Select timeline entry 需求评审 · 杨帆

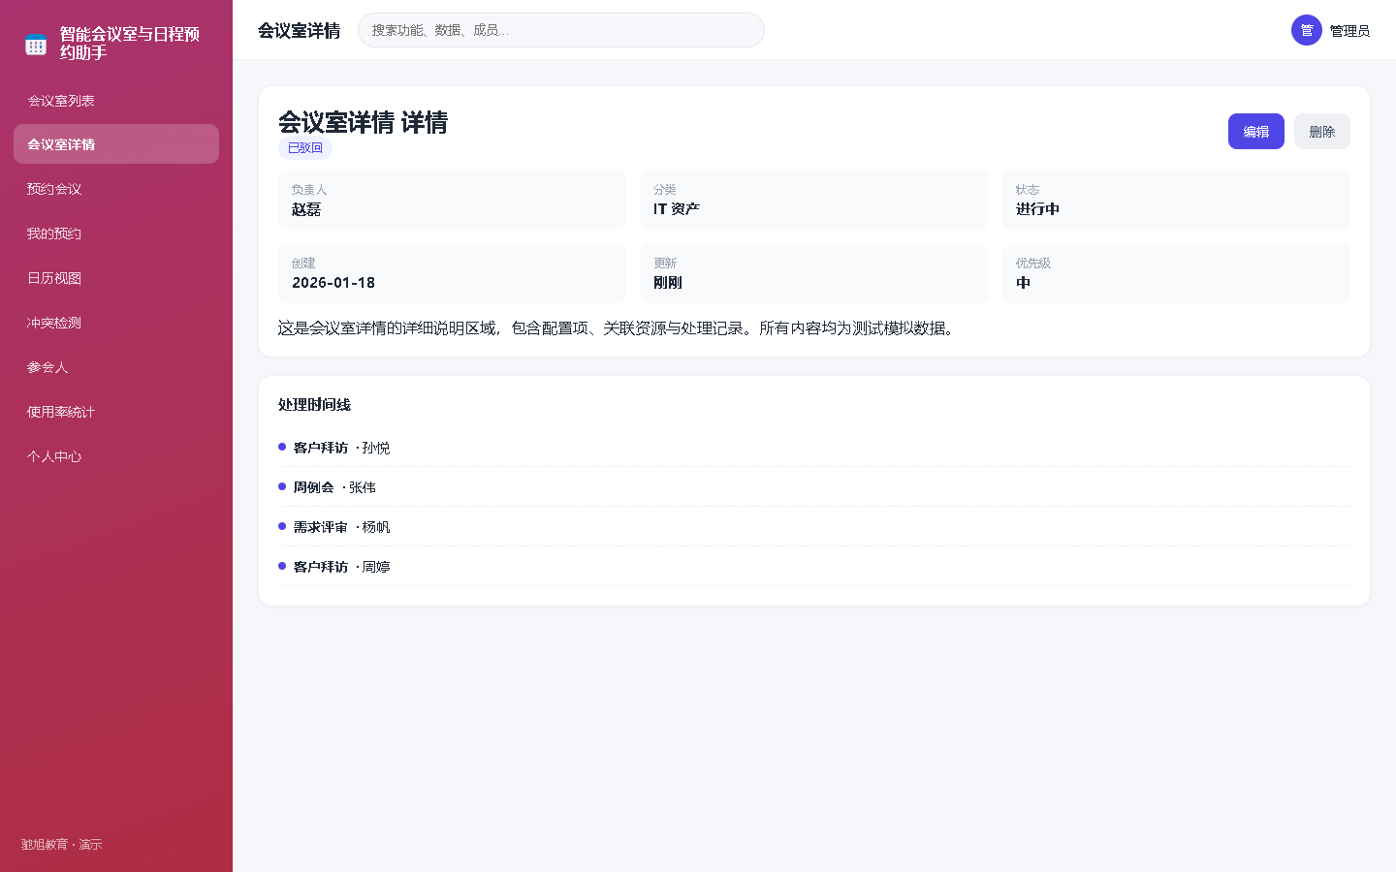click(x=814, y=527)
